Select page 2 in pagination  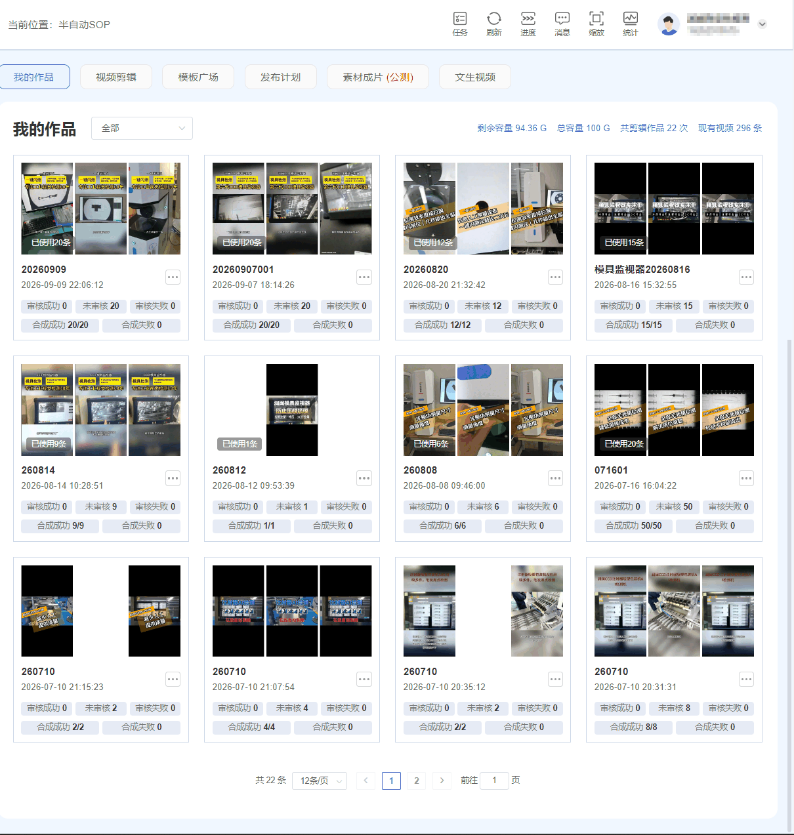coord(416,781)
